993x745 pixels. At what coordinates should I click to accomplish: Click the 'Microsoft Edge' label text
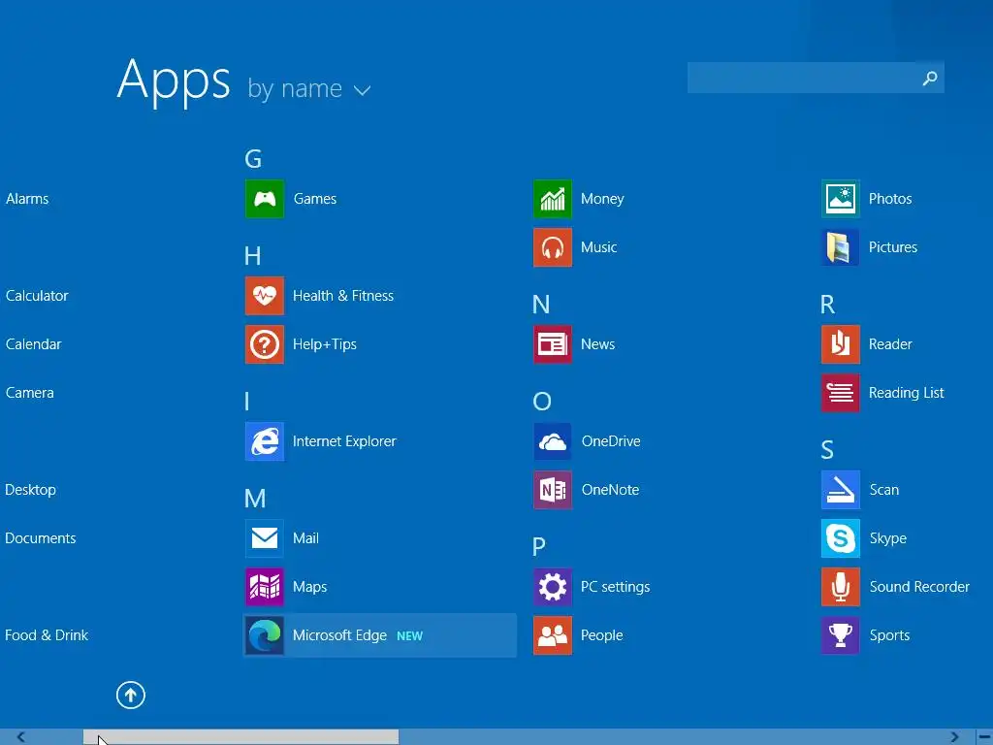pyautogui.click(x=339, y=635)
